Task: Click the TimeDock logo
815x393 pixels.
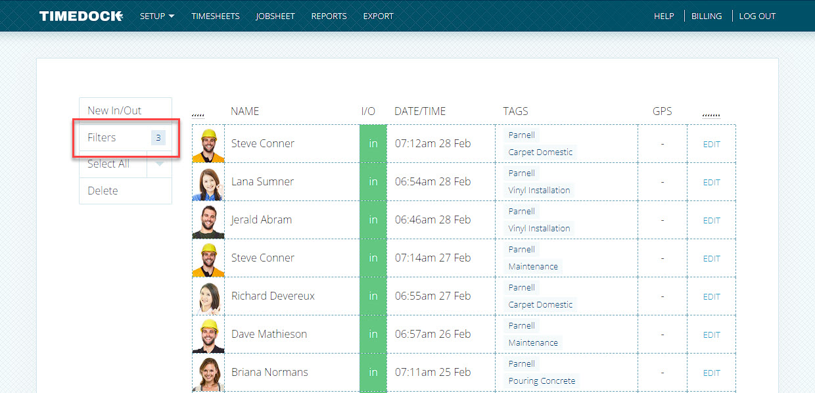Action: (80, 16)
